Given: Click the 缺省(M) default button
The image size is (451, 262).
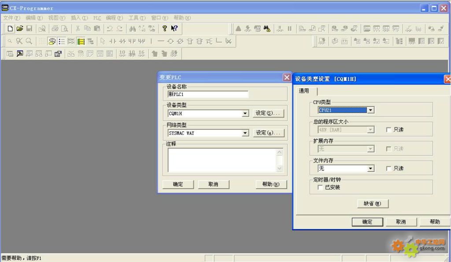Looking at the screenshot, I should [373, 204].
